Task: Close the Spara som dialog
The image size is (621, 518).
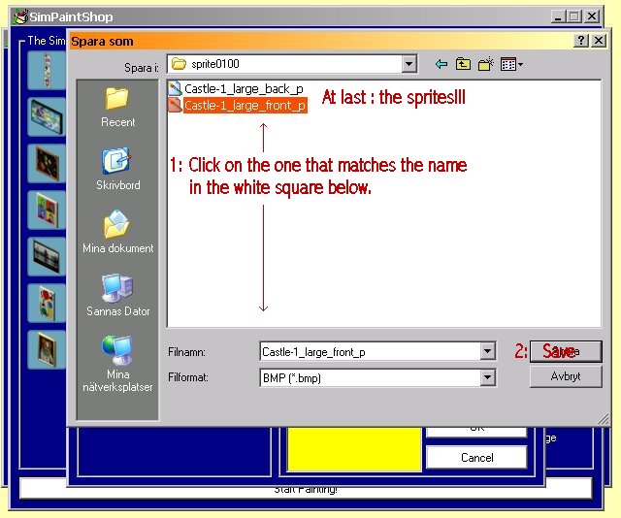Action: (599, 40)
